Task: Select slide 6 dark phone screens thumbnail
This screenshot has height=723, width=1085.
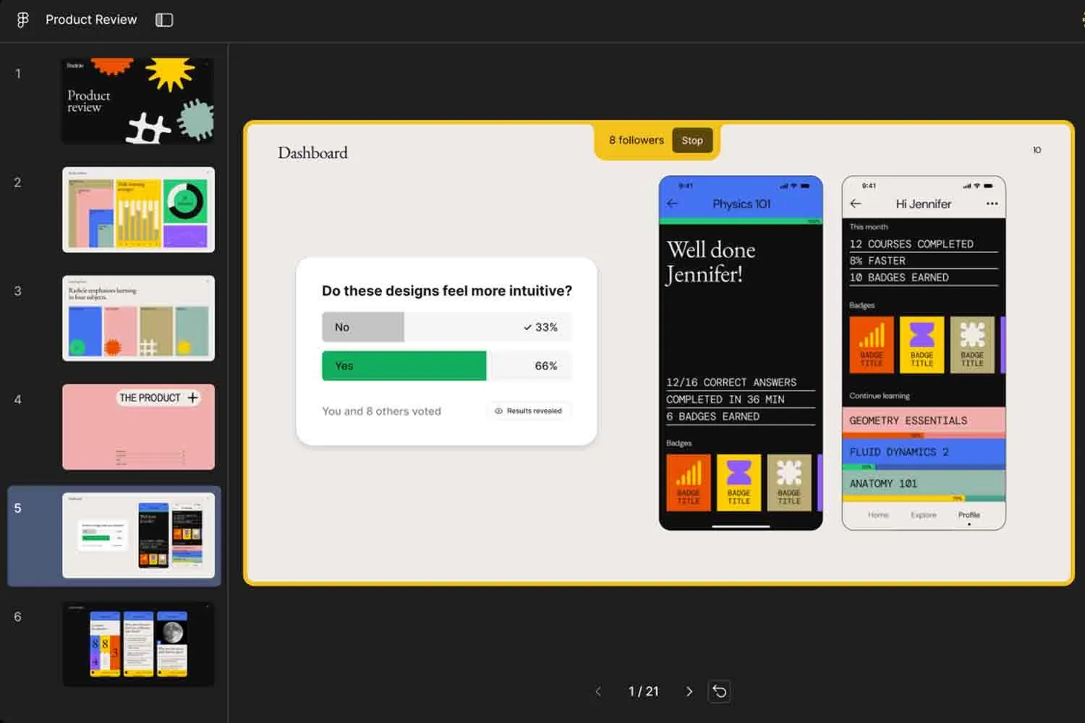Action: (138, 643)
